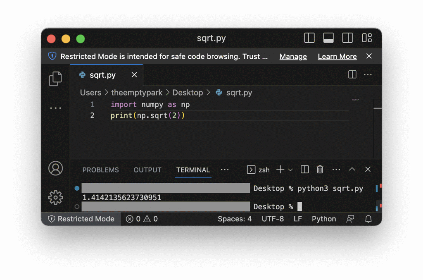This screenshot has height=280, width=423.
Task: Click the Manage link in banner
Action: click(x=293, y=57)
